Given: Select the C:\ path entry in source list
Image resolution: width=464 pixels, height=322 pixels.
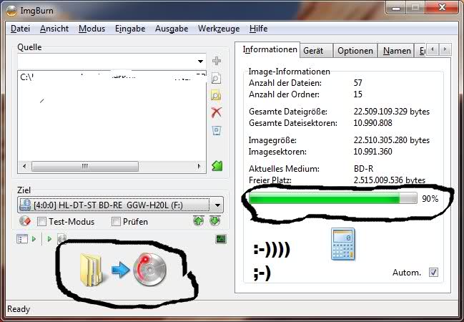Looking at the screenshot, I should [112, 77].
